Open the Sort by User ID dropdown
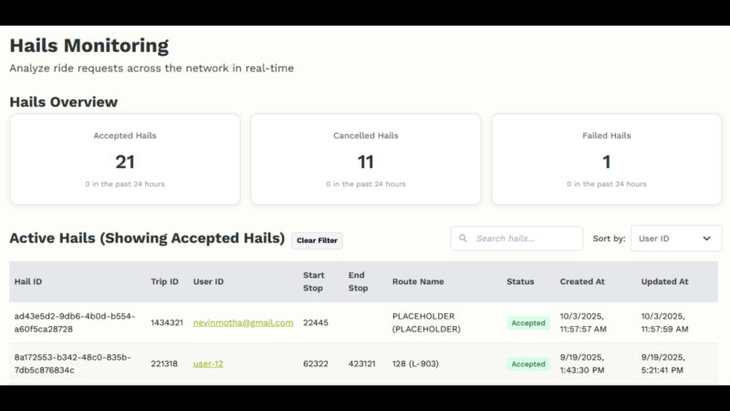 [x=675, y=238]
